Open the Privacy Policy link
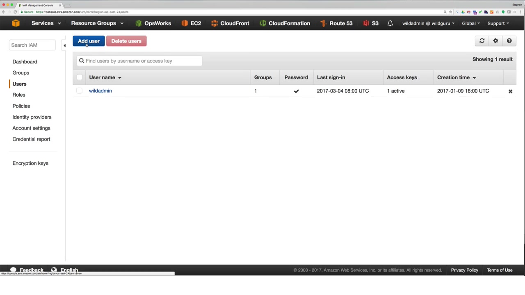The width and height of the screenshot is (525, 295). [465, 270]
